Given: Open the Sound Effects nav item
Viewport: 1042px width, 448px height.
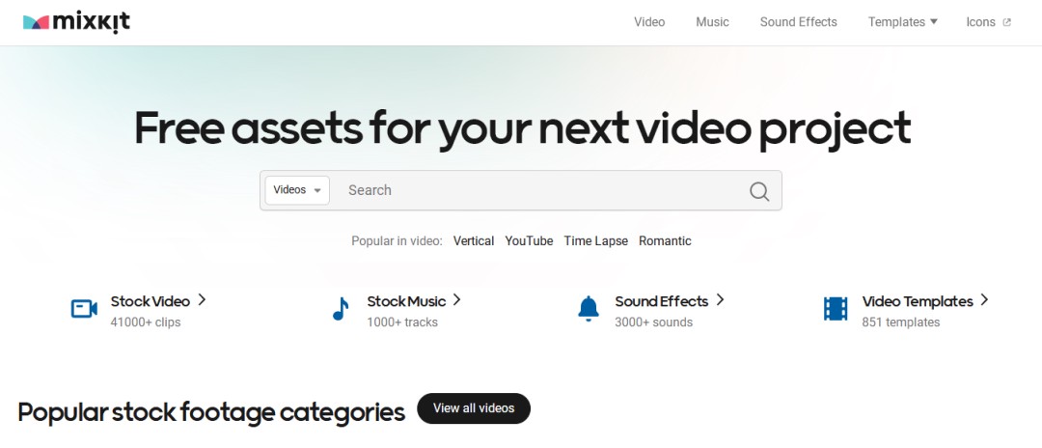Looking at the screenshot, I should [x=798, y=22].
